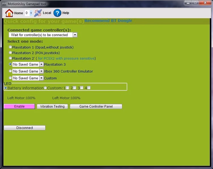Click the Local label in the toolbar
Screen dimensions: 213x169
coord(47,13)
